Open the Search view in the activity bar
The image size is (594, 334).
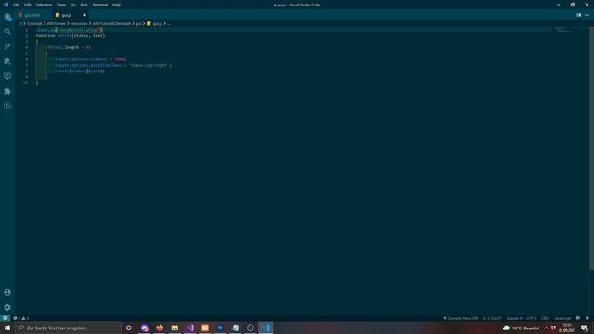pyautogui.click(x=7, y=32)
